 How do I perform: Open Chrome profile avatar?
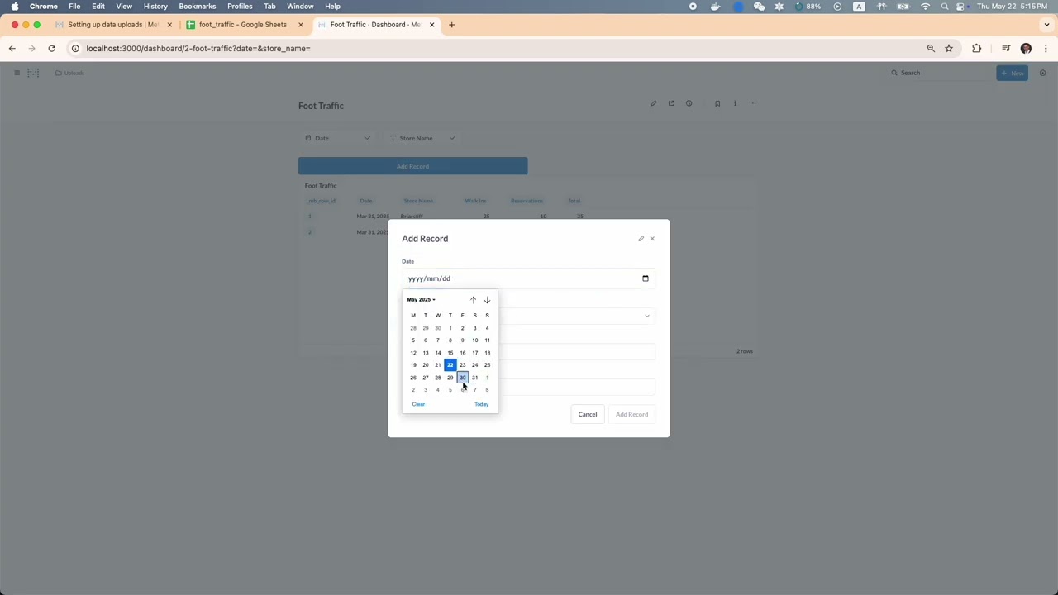coord(1026,48)
